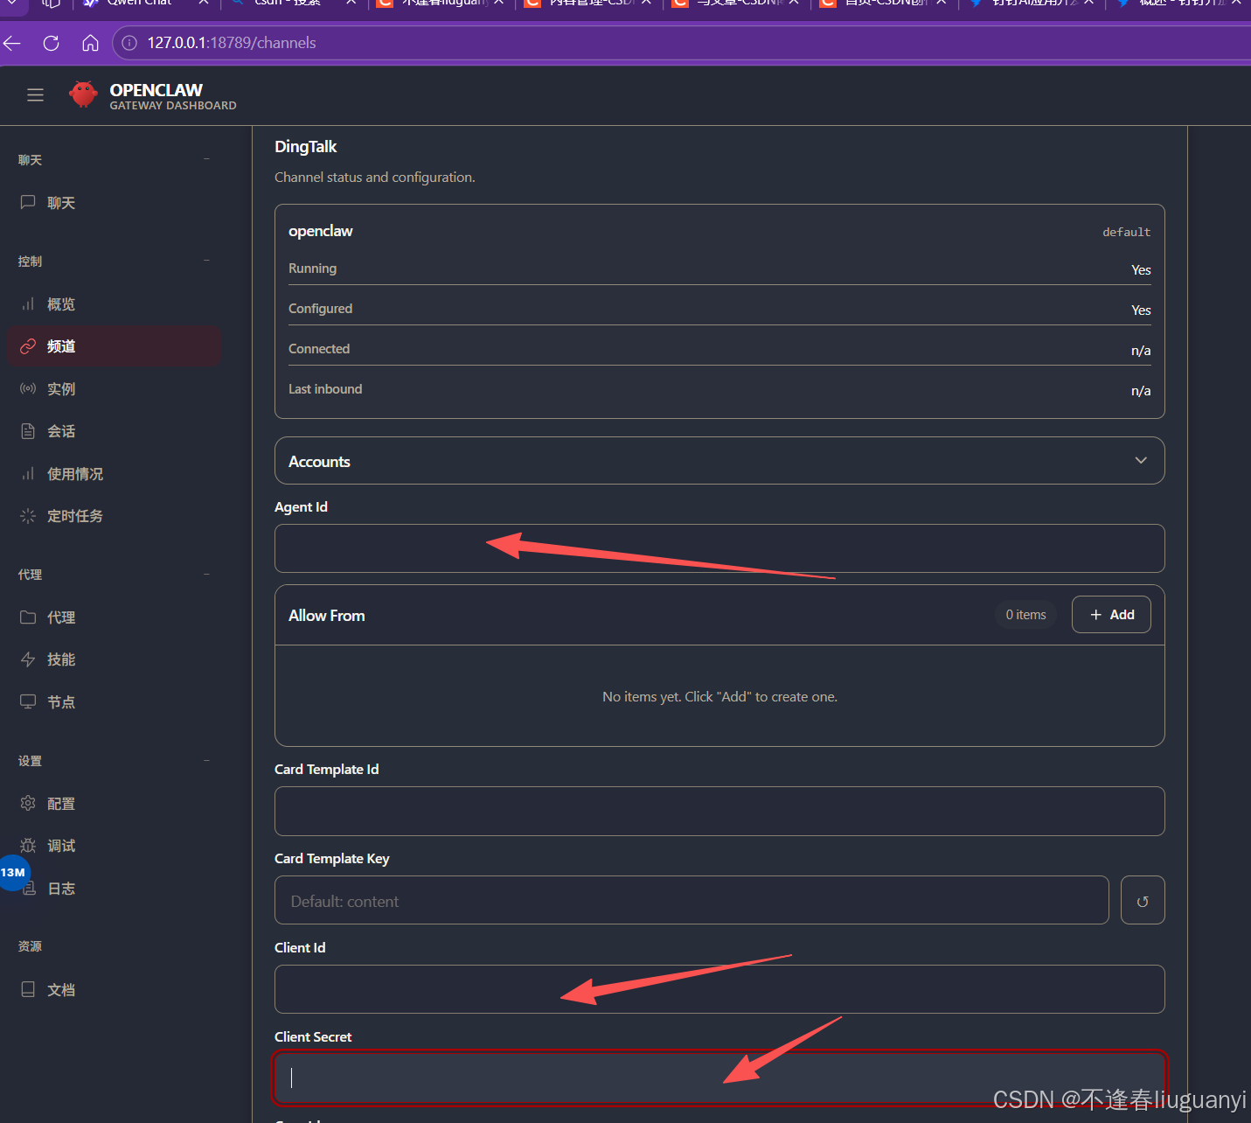This screenshot has height=1123, width=1251.
Task: Click the 'No items yet' placeholder message
Action: pos(719,697)
